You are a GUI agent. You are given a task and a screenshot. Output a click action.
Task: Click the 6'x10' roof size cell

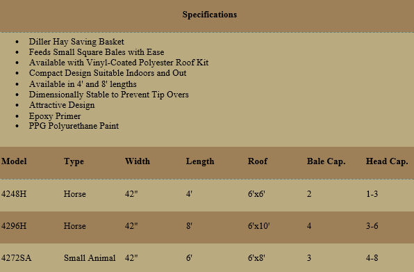[258, 226]
